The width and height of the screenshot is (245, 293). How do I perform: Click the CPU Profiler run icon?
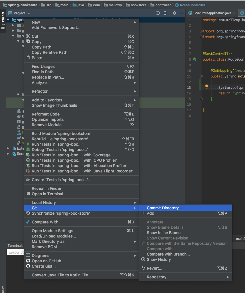tap(28, 160)
